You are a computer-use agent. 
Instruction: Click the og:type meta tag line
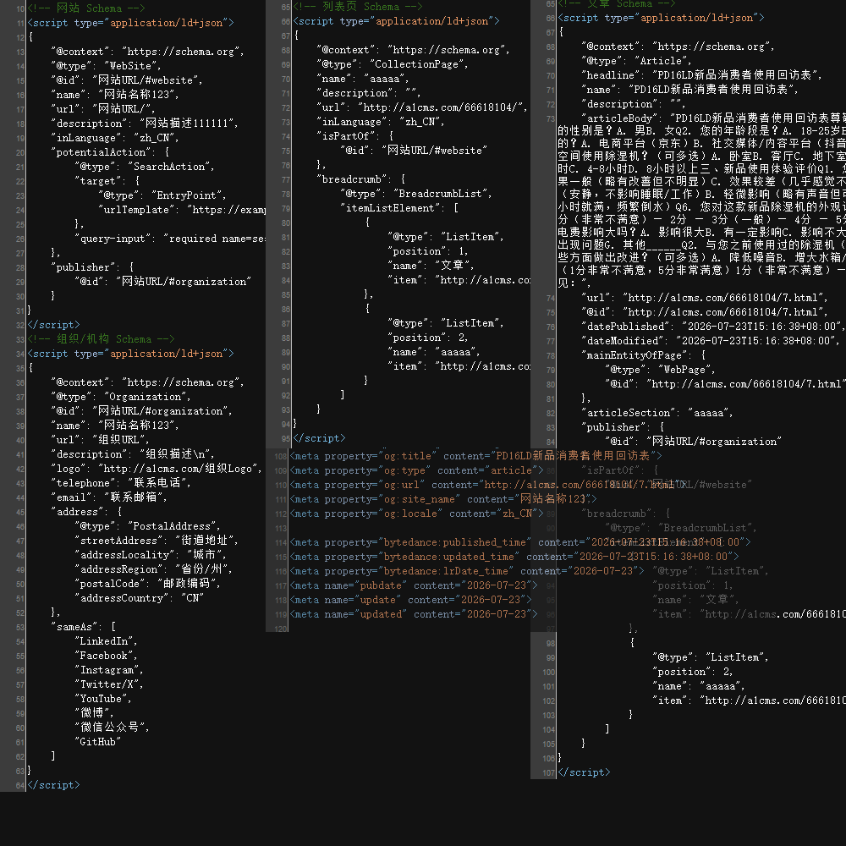tap(416, 470)
